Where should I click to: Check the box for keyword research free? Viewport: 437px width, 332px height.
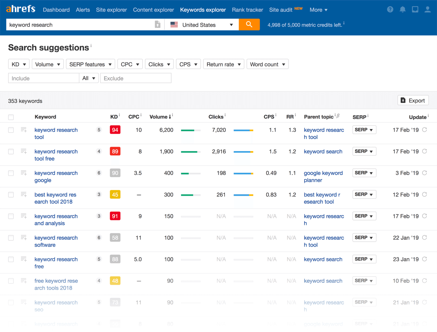(x=11, y=259)
